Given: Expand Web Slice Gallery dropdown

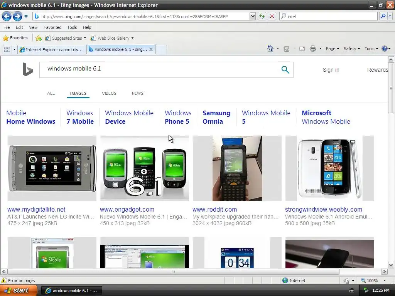Looking at the screenshot, I should point(133,38).
